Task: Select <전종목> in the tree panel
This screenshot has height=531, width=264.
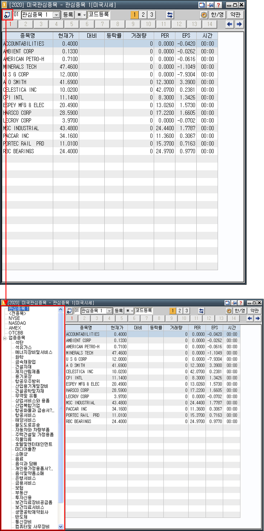Action: 17,313
